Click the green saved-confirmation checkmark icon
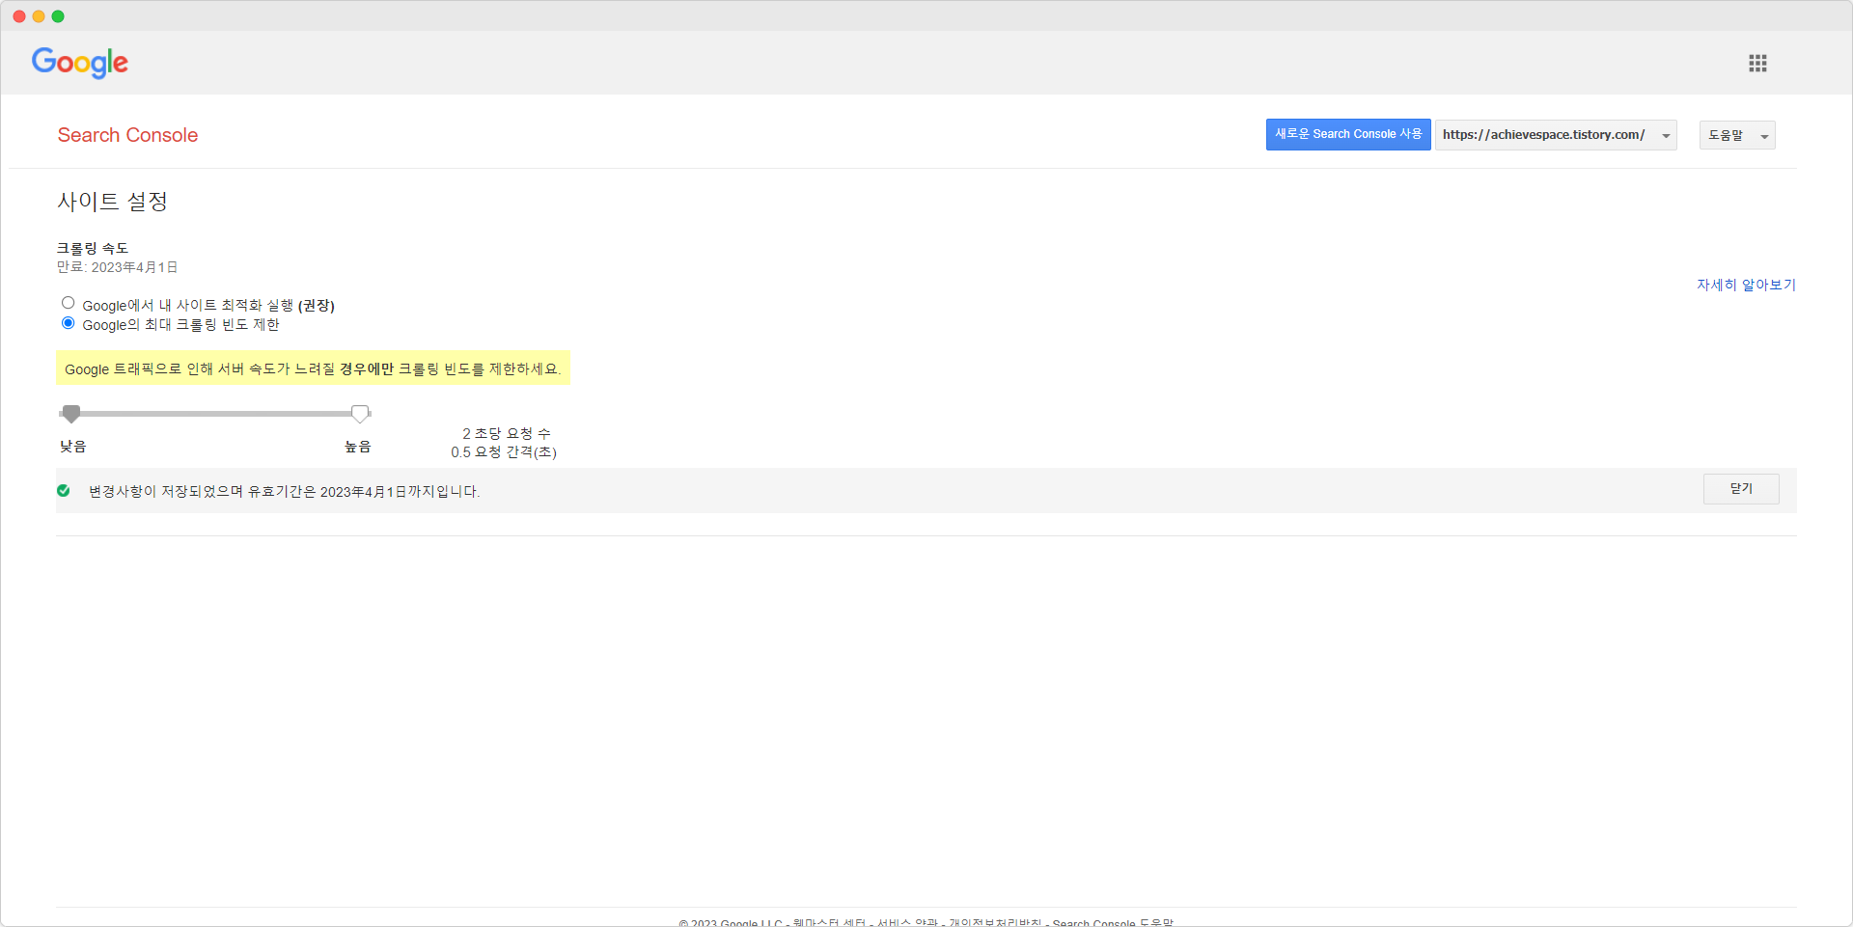 click(x=64, y=491)
